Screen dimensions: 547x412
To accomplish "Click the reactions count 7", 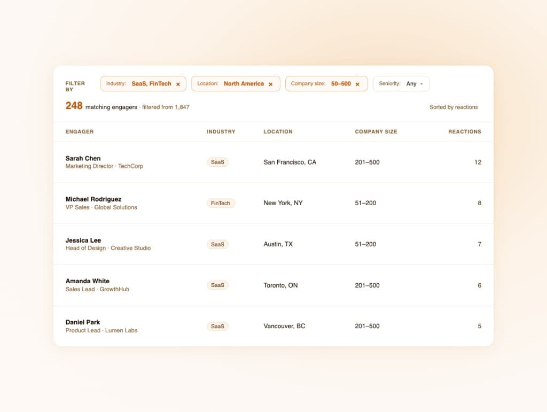I will pos(480,244).
